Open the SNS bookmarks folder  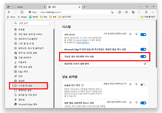[x=44, y=17]
